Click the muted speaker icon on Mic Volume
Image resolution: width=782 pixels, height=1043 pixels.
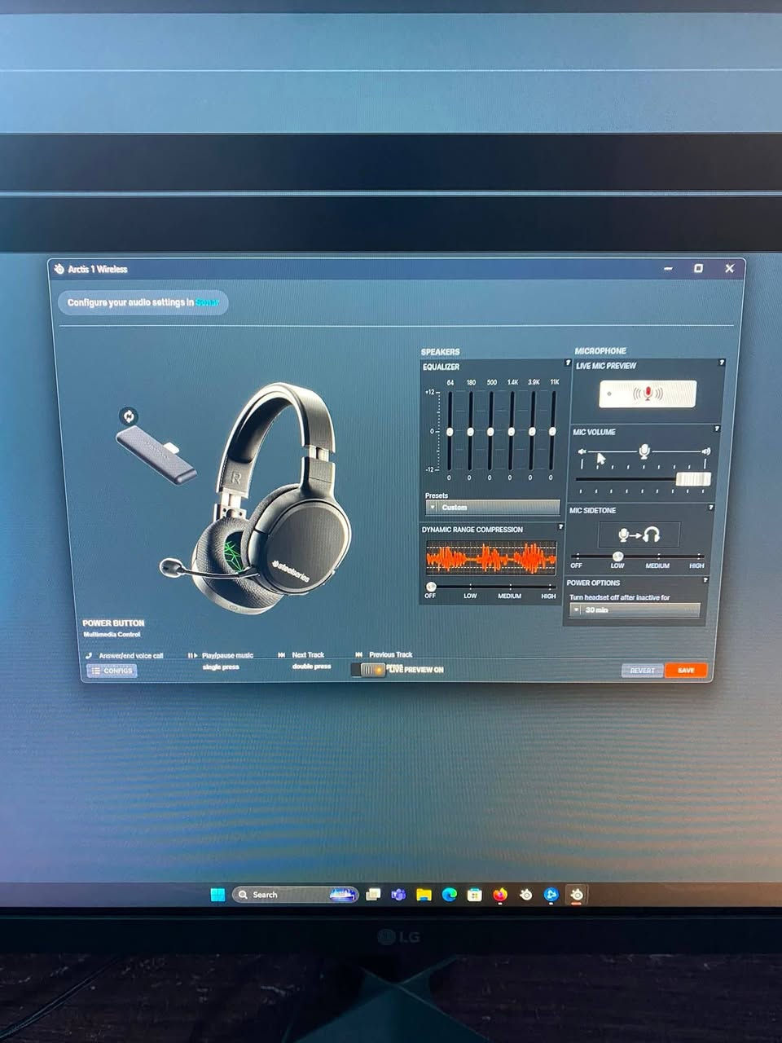[x=582, y=451]
